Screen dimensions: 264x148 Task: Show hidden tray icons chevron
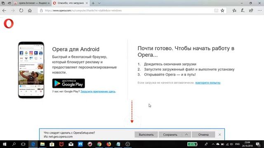[x=213, y=144]
